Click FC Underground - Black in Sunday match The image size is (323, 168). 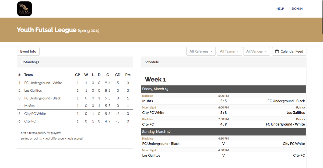tap(161, 144)
